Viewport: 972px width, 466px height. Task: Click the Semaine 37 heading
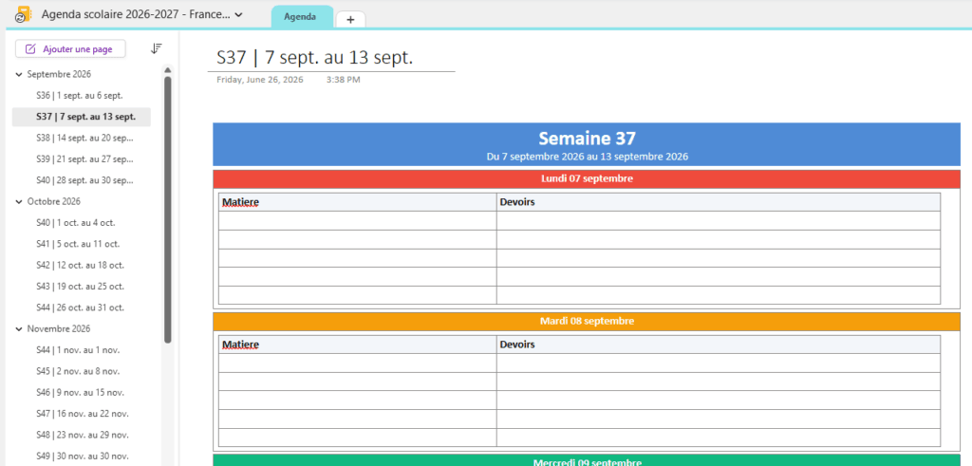click(587, 139)
